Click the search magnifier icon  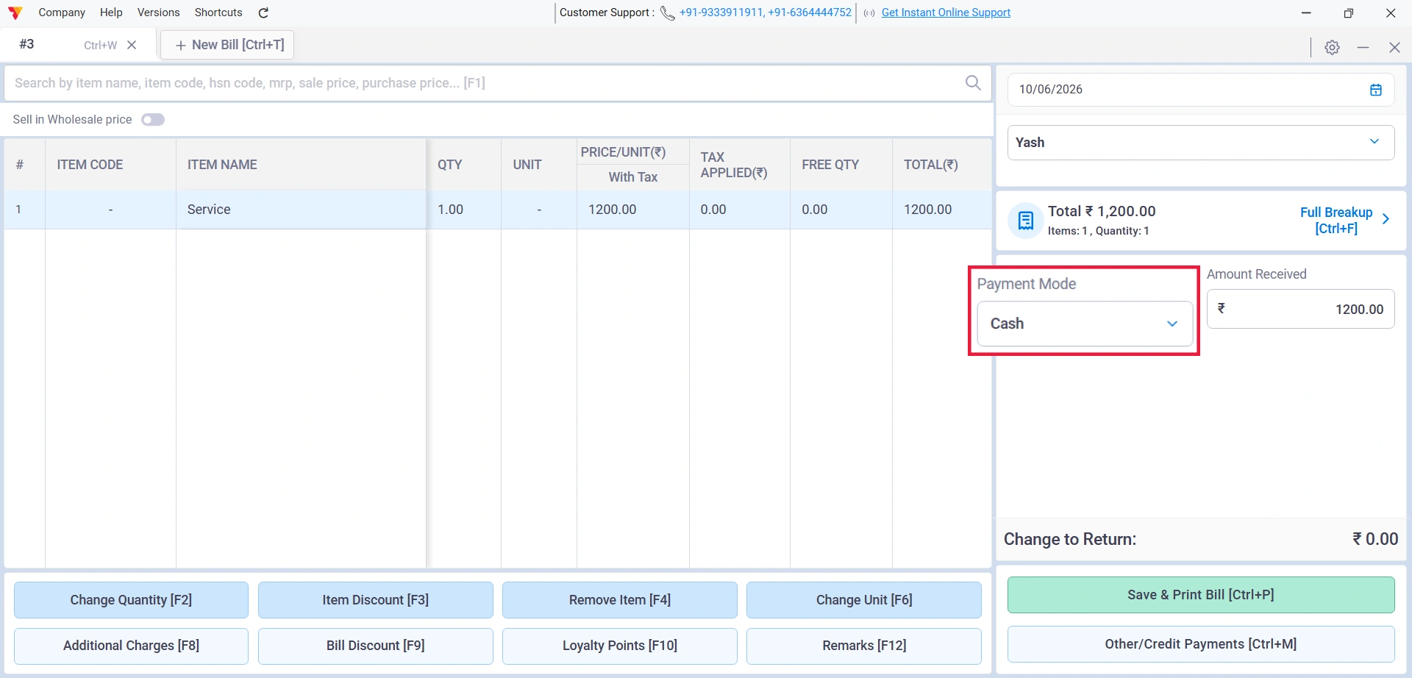click(x=973, y=83)
